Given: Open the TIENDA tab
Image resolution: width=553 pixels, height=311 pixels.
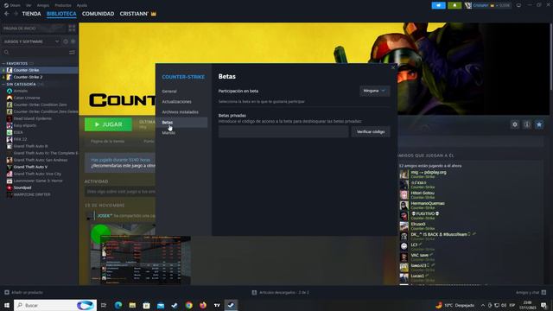Looking at the screenshot, I should pos(31,14).
